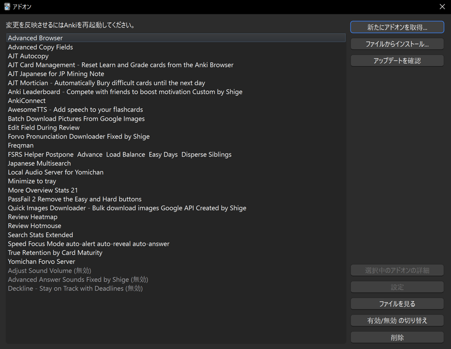451x349 pixels.
Task: Select the Minimize to tray add-on
Action: [32, 181]
